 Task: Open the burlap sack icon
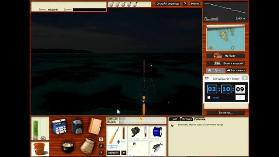click(x=88, y=146)
